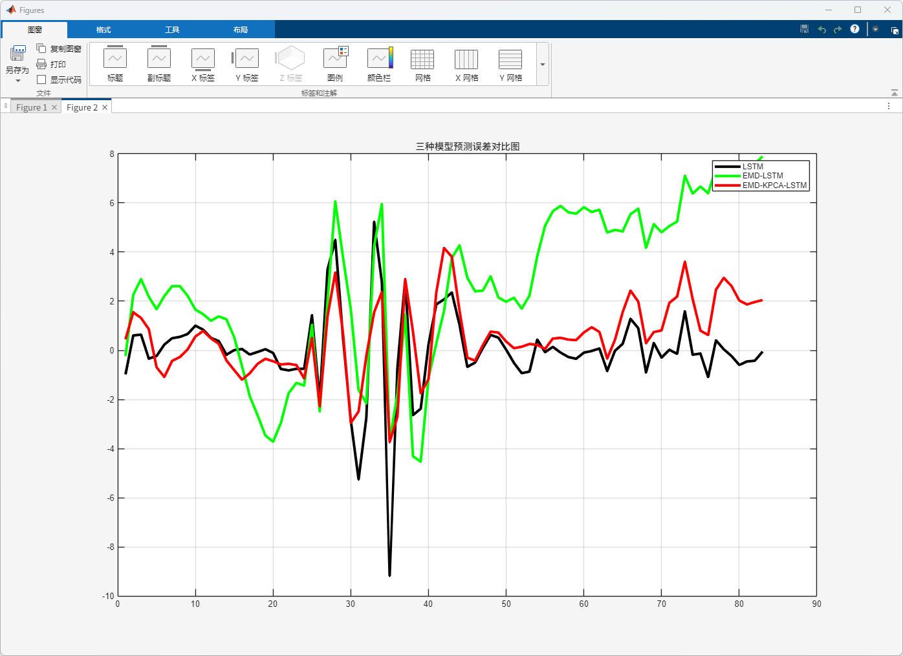
Task: Minimize the Figures window
Action: tap(829, 10)
